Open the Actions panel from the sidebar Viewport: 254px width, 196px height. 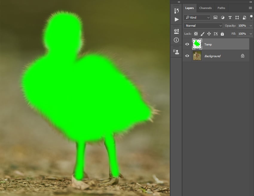point(176,19)
